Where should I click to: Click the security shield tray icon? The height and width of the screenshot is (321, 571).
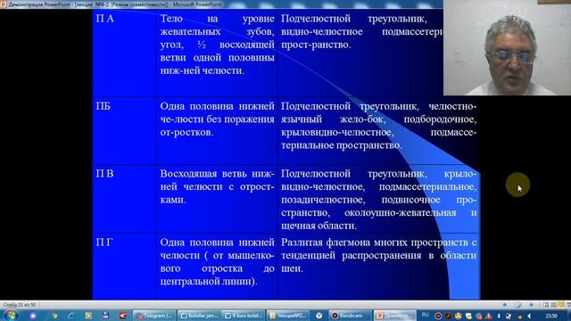468,316
